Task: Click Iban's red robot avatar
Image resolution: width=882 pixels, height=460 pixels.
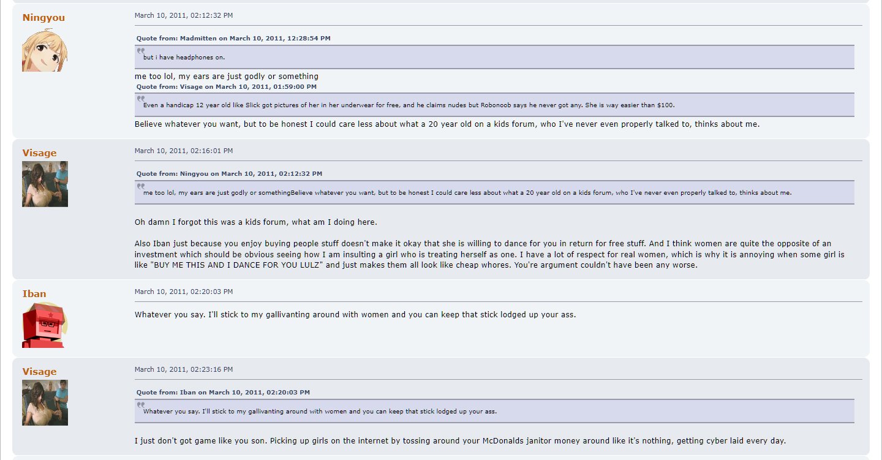Action: 45,325
